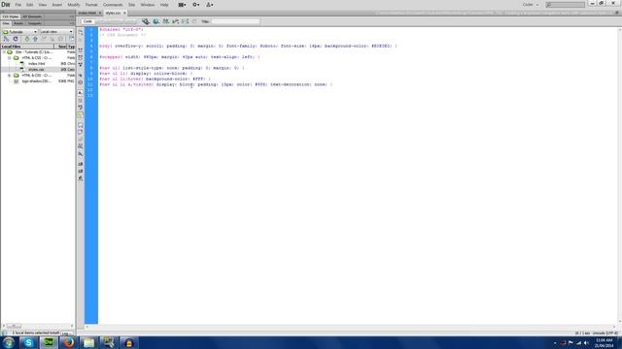The image size is (622, 349).
Task: Open File management icon in document toolbar
Action: tap(166, 21)
